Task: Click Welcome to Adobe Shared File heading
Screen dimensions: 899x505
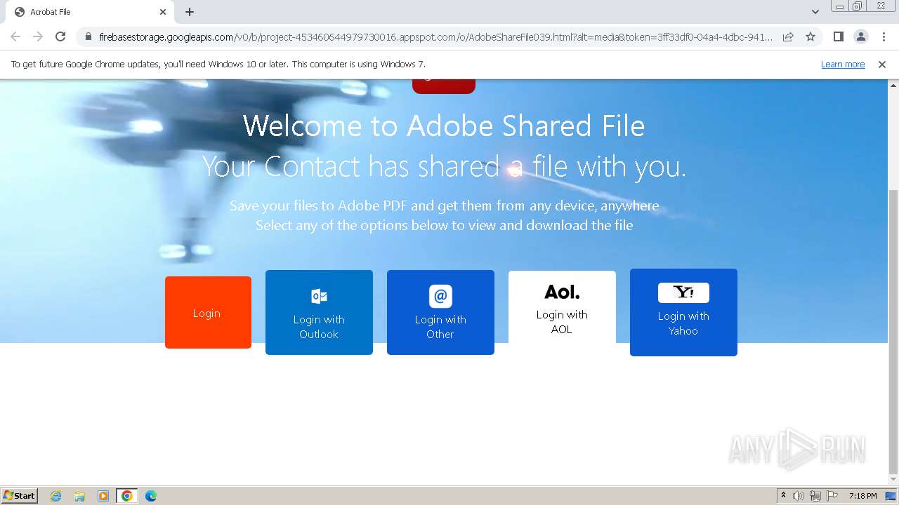Action: 444,126
